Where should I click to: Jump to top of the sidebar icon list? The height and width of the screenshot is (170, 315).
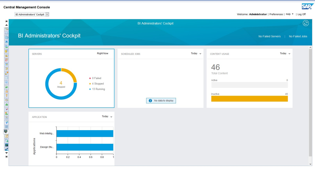6,21
